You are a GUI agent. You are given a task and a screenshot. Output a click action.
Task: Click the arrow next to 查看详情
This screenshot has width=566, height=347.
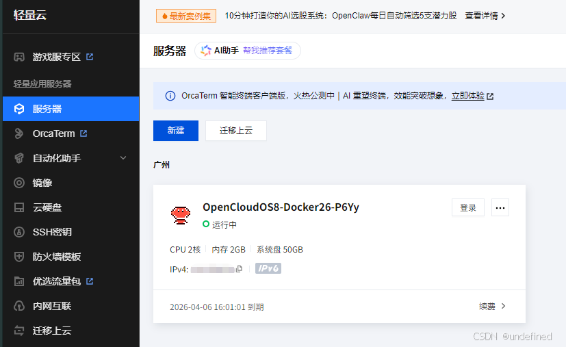[503, 16]
